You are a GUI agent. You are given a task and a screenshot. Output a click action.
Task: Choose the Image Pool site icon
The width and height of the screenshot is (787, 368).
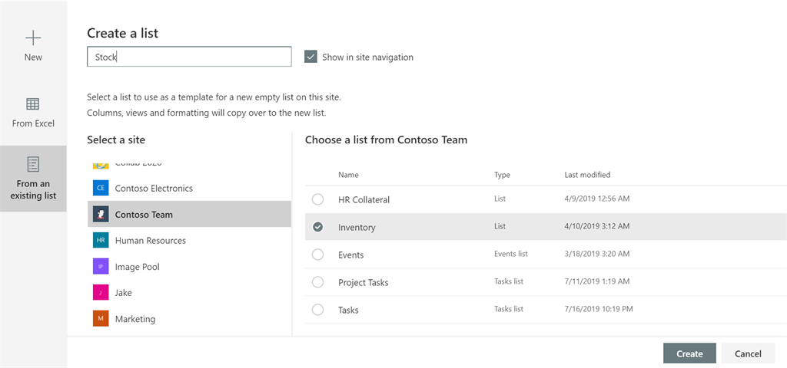[x=101, y=266]
